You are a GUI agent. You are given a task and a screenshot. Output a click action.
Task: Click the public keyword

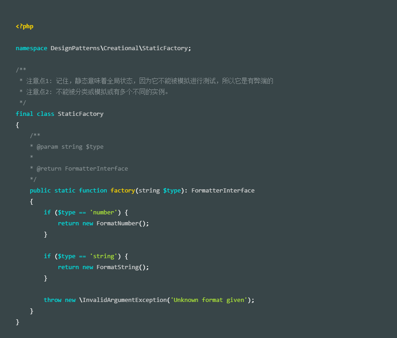pos(40,191)
